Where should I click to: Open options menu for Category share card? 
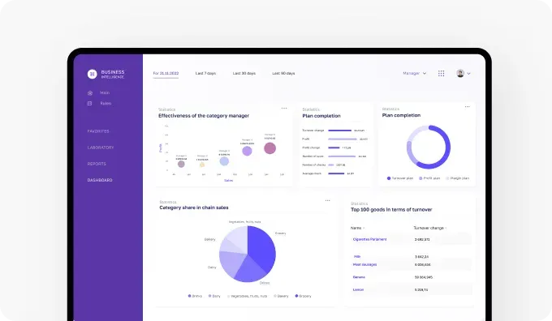(x=327, y=200)
